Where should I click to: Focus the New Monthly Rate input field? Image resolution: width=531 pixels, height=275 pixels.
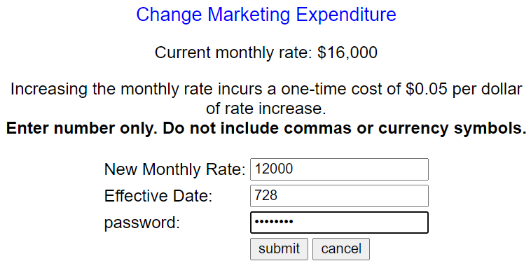(339, 169)
